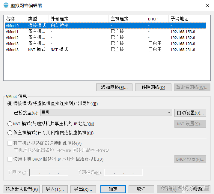Click the NAT 设置(S)... button

(x=190, y=124)
